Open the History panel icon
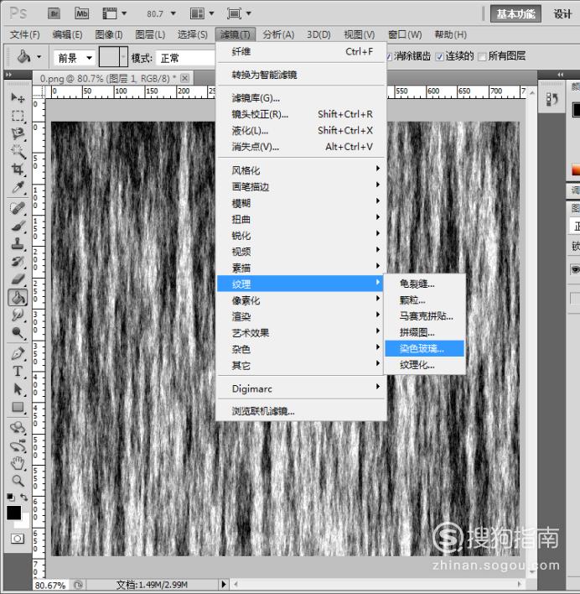The height and width of the screenshot is (594, 580). pyautogui.click(x=552, y=100)
